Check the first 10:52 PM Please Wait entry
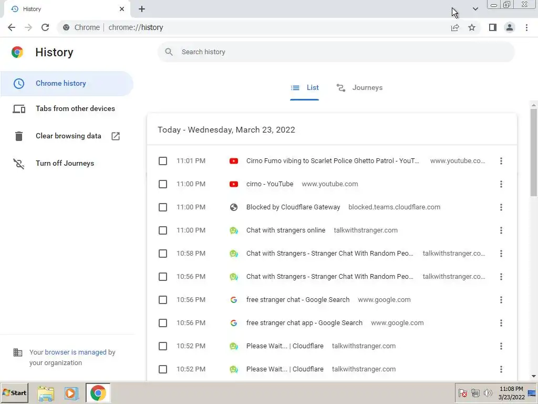Screen dimensions: 538x404 click(163, 346)
